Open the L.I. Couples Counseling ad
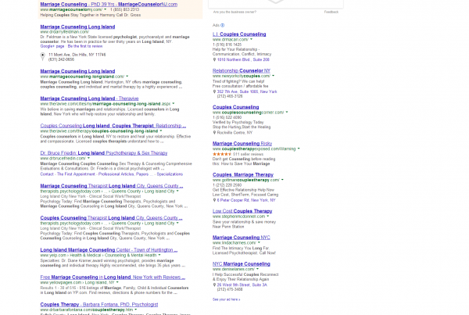 [239, 34]
